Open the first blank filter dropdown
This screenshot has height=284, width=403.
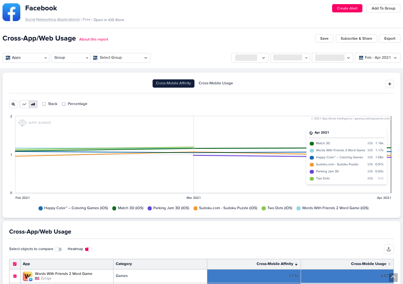pyautogui.click(x=250, y=58)
